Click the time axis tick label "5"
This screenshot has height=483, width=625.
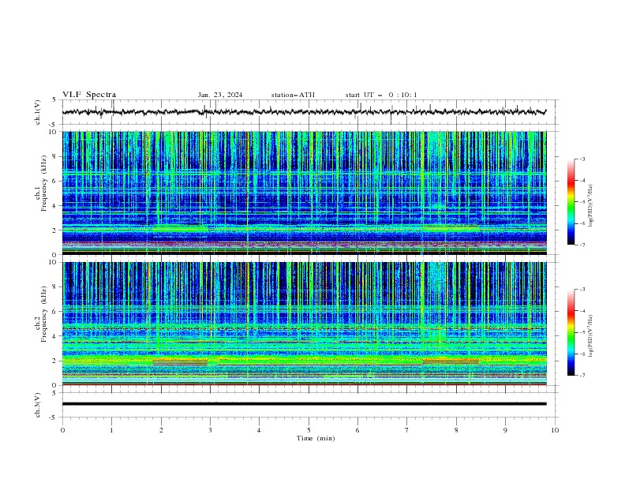click(309, 430)
